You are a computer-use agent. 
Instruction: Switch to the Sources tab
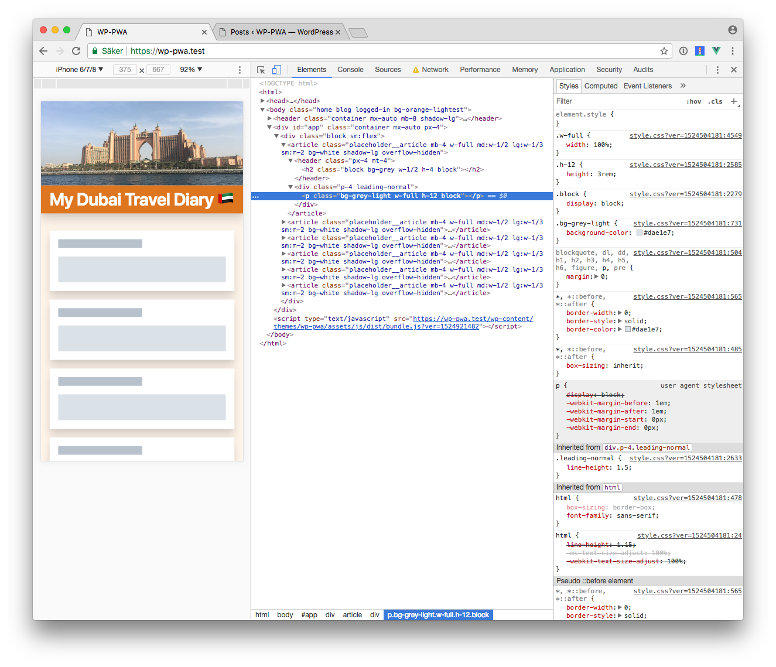388,70
